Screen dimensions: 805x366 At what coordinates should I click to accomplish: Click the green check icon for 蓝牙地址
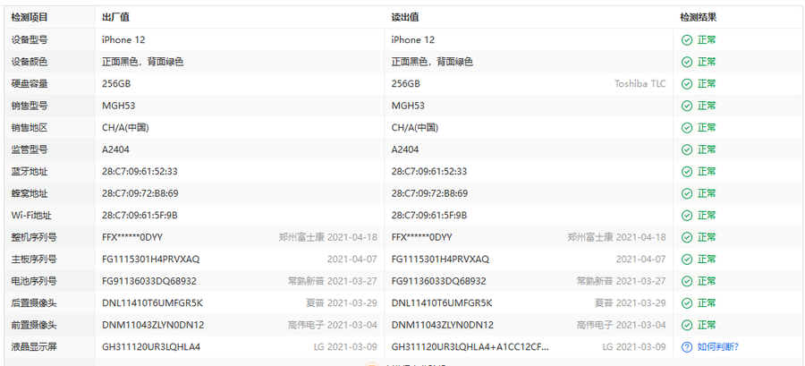tap(687, 172)
